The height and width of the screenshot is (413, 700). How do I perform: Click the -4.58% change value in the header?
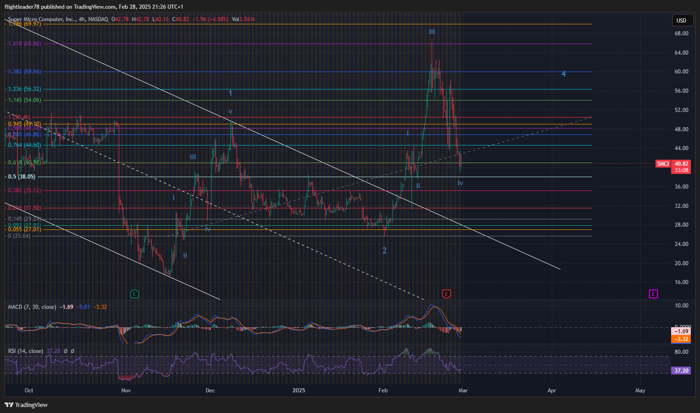pyautogui.click(x=218, y=19)
